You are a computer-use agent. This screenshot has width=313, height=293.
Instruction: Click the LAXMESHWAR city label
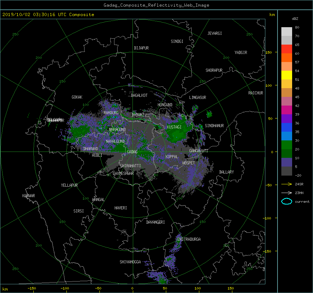tap(123, 174)
